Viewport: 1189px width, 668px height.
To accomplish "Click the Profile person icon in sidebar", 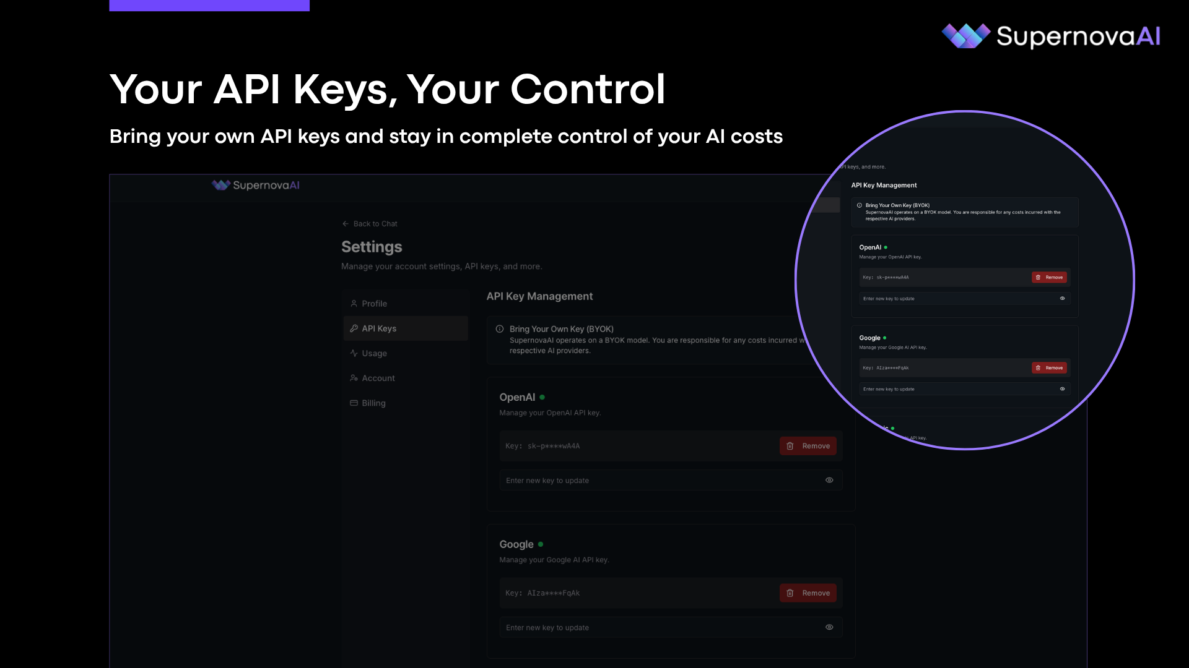I will coord(354,304).
